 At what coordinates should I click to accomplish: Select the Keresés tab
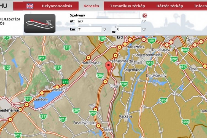coord(91,6)
